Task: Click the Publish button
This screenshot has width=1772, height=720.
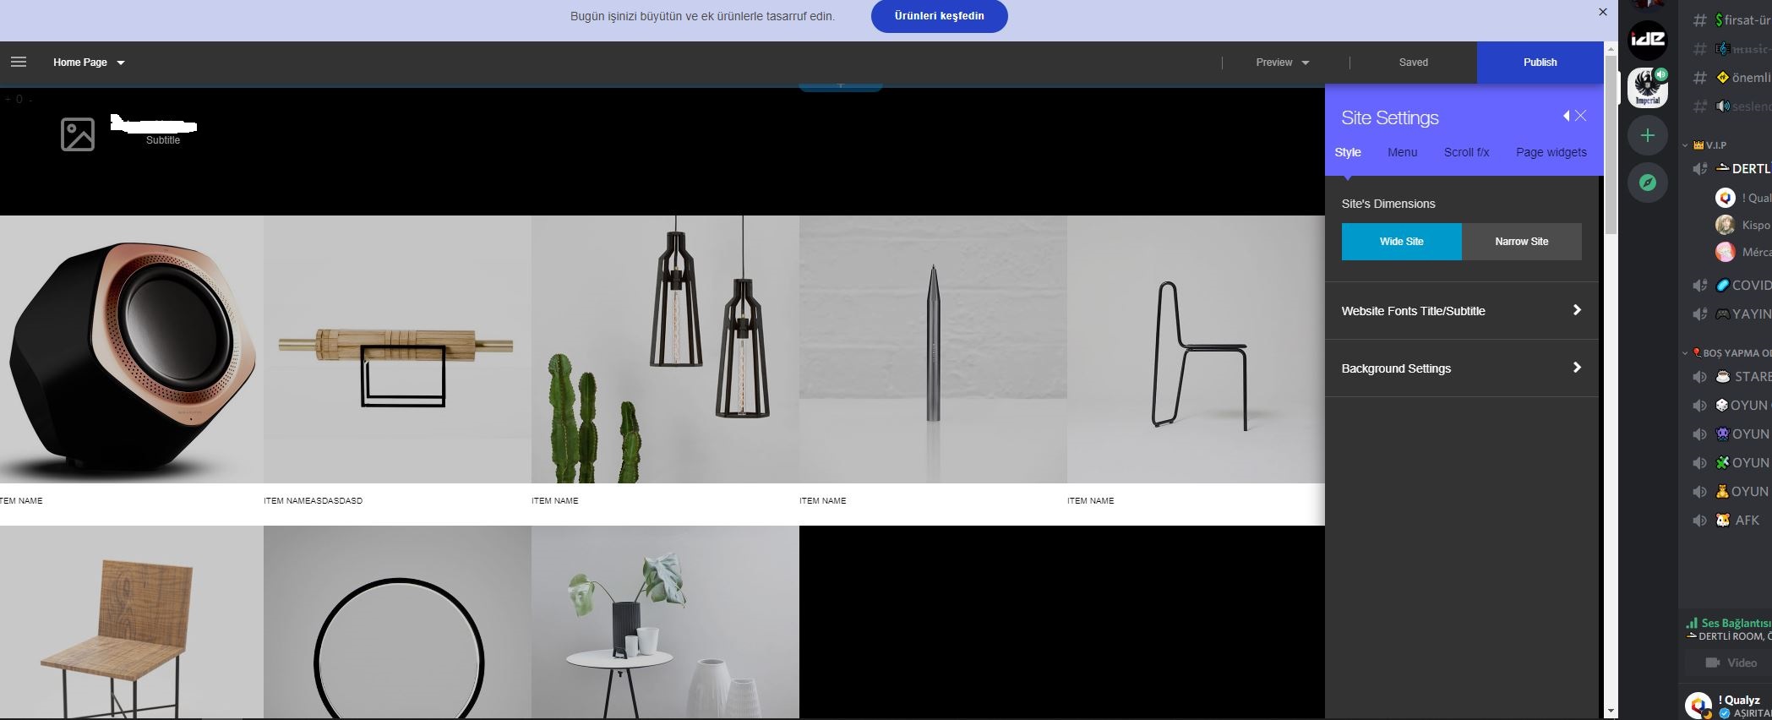Action: pos(1540,63)
